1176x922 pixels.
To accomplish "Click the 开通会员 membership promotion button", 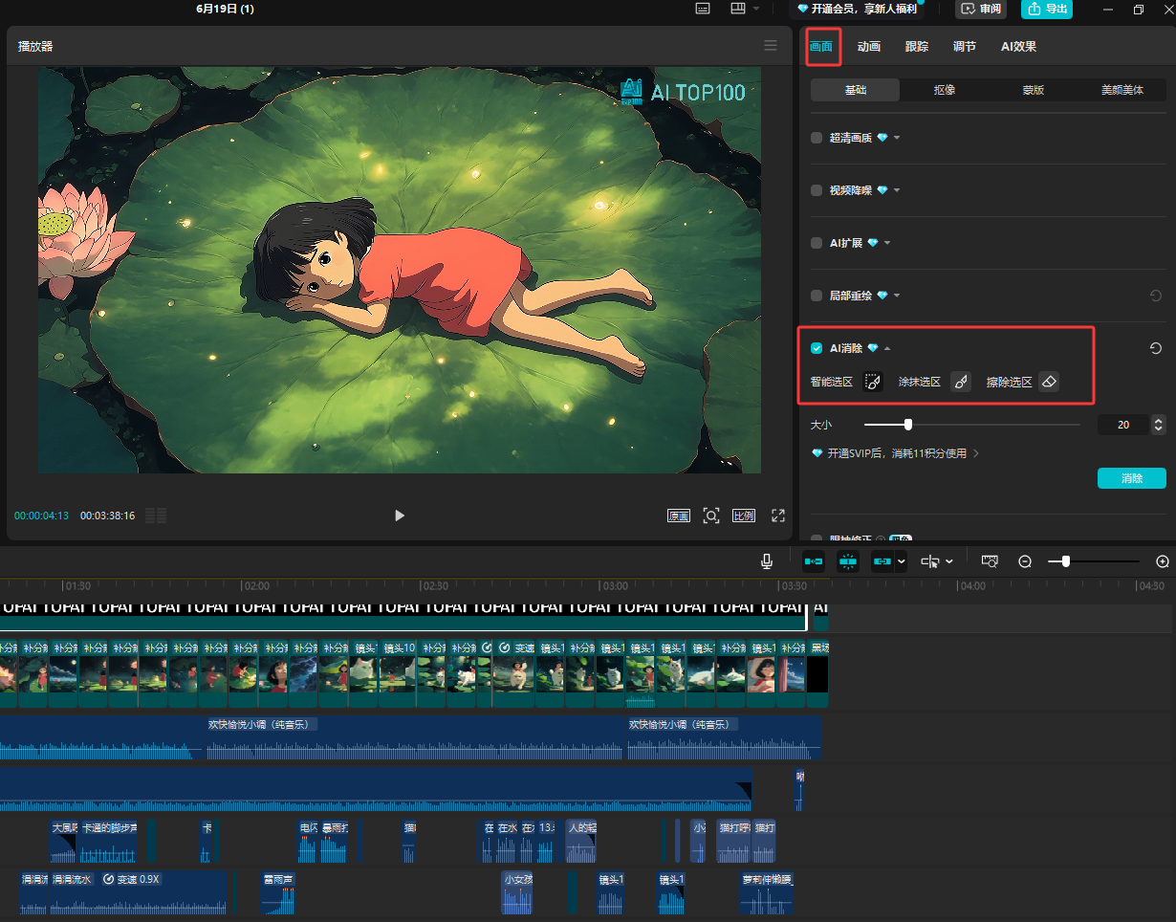I will 857,9.
